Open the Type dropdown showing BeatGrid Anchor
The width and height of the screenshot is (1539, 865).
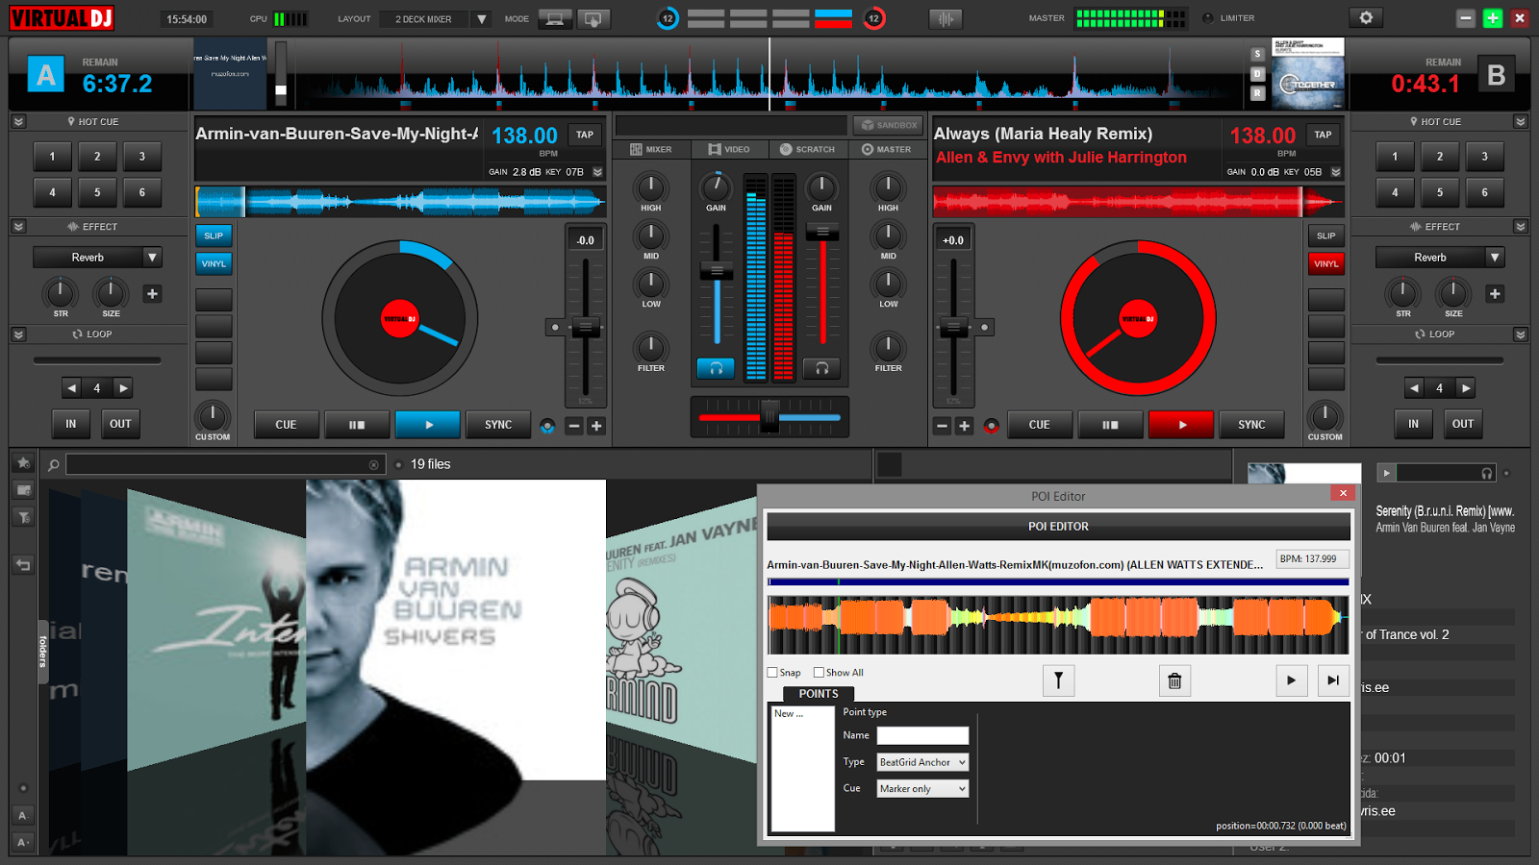pyautogui.click(x=921, y=761)
